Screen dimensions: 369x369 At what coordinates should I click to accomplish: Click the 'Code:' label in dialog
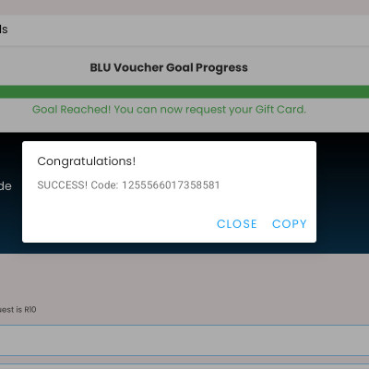pos(104,185)
